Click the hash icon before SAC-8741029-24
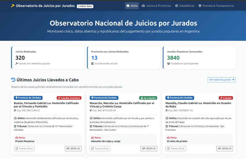 (91, 110)
